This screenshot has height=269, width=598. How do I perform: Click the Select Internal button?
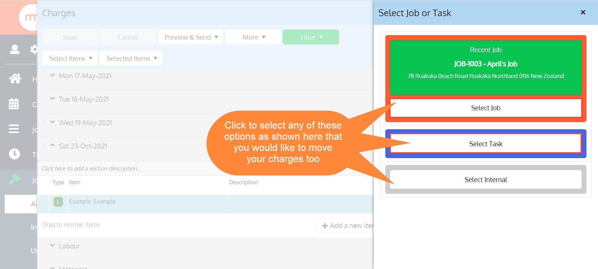[x=486, y=179]
